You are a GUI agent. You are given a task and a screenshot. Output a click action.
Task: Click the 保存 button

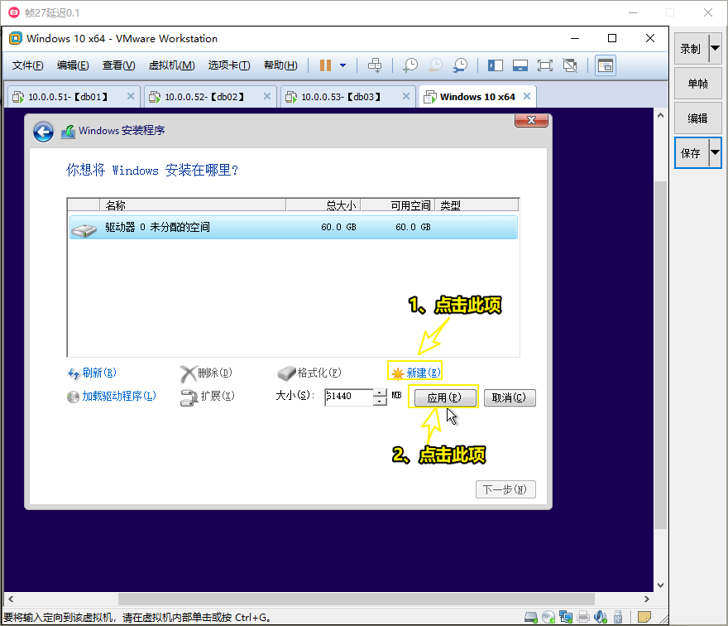pyautogui.click(x=691, y=153)
